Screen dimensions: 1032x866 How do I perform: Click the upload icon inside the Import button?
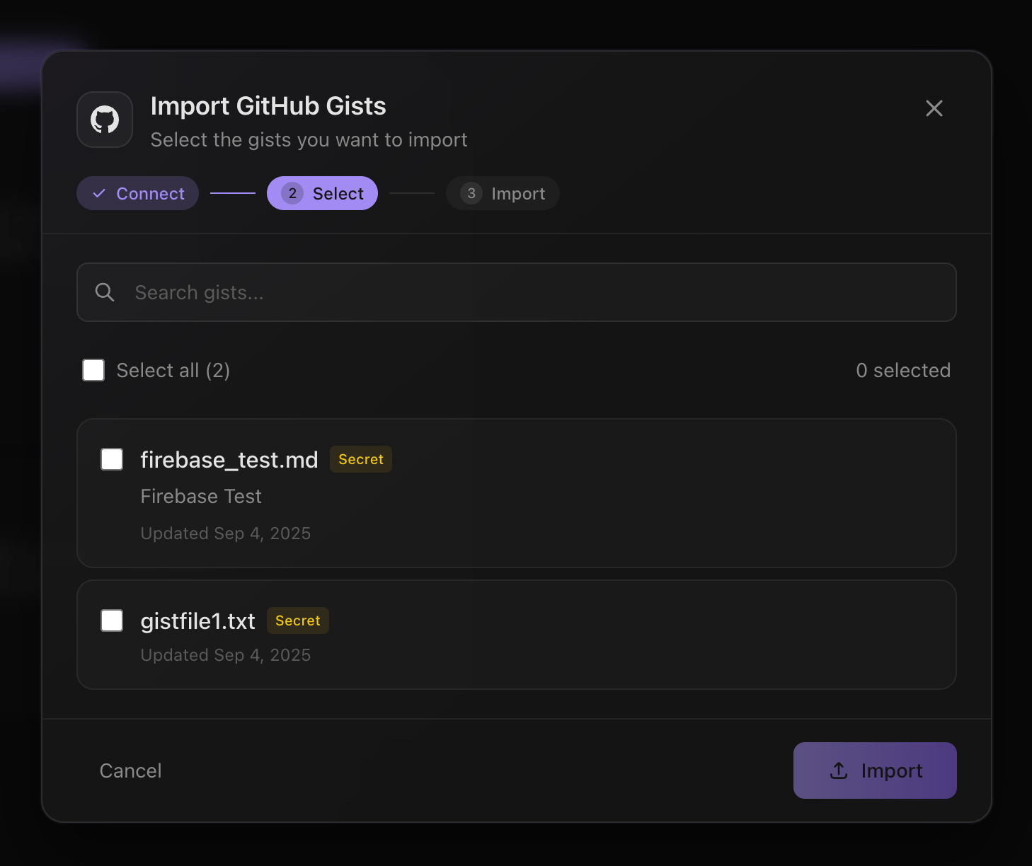tap(839, 770)
